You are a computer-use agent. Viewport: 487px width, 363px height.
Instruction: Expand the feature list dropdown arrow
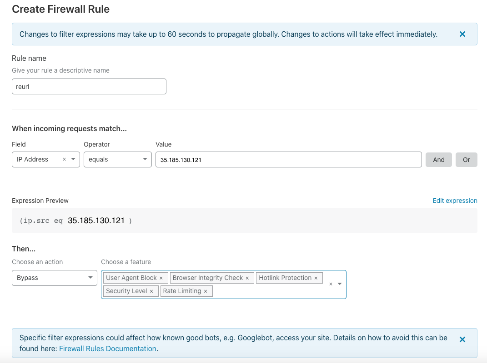(340, 284)
